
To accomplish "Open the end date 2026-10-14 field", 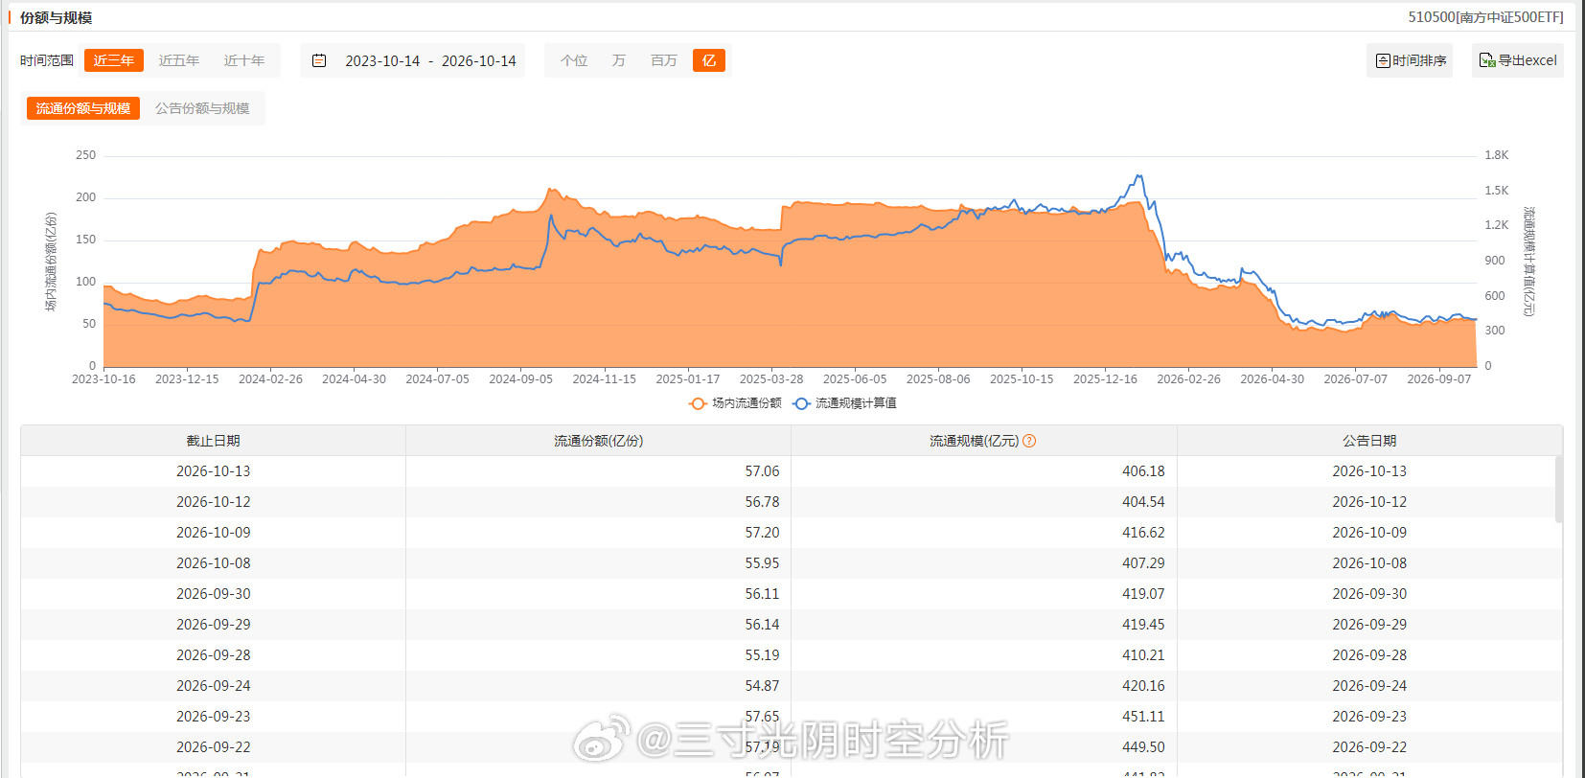I will (x=478, y=60).
